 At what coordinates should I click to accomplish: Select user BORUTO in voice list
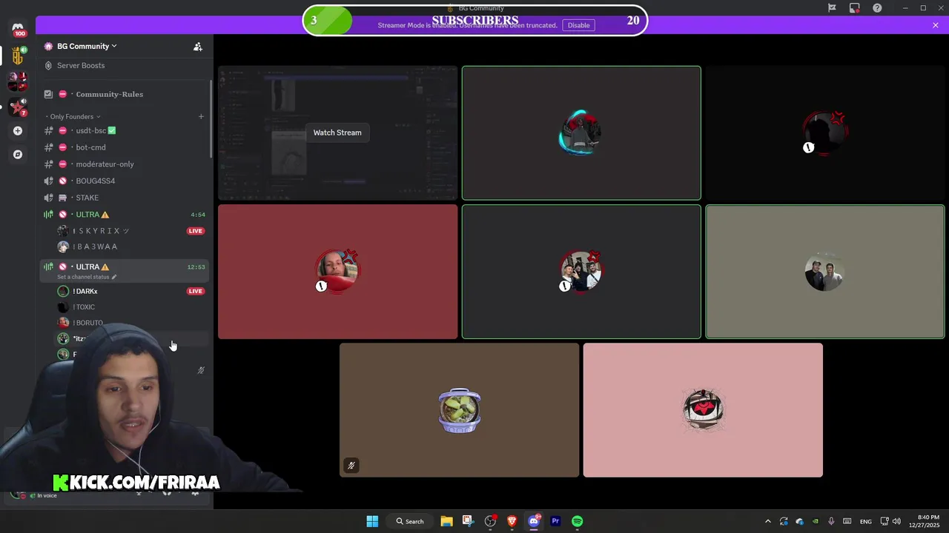(88, 323)
